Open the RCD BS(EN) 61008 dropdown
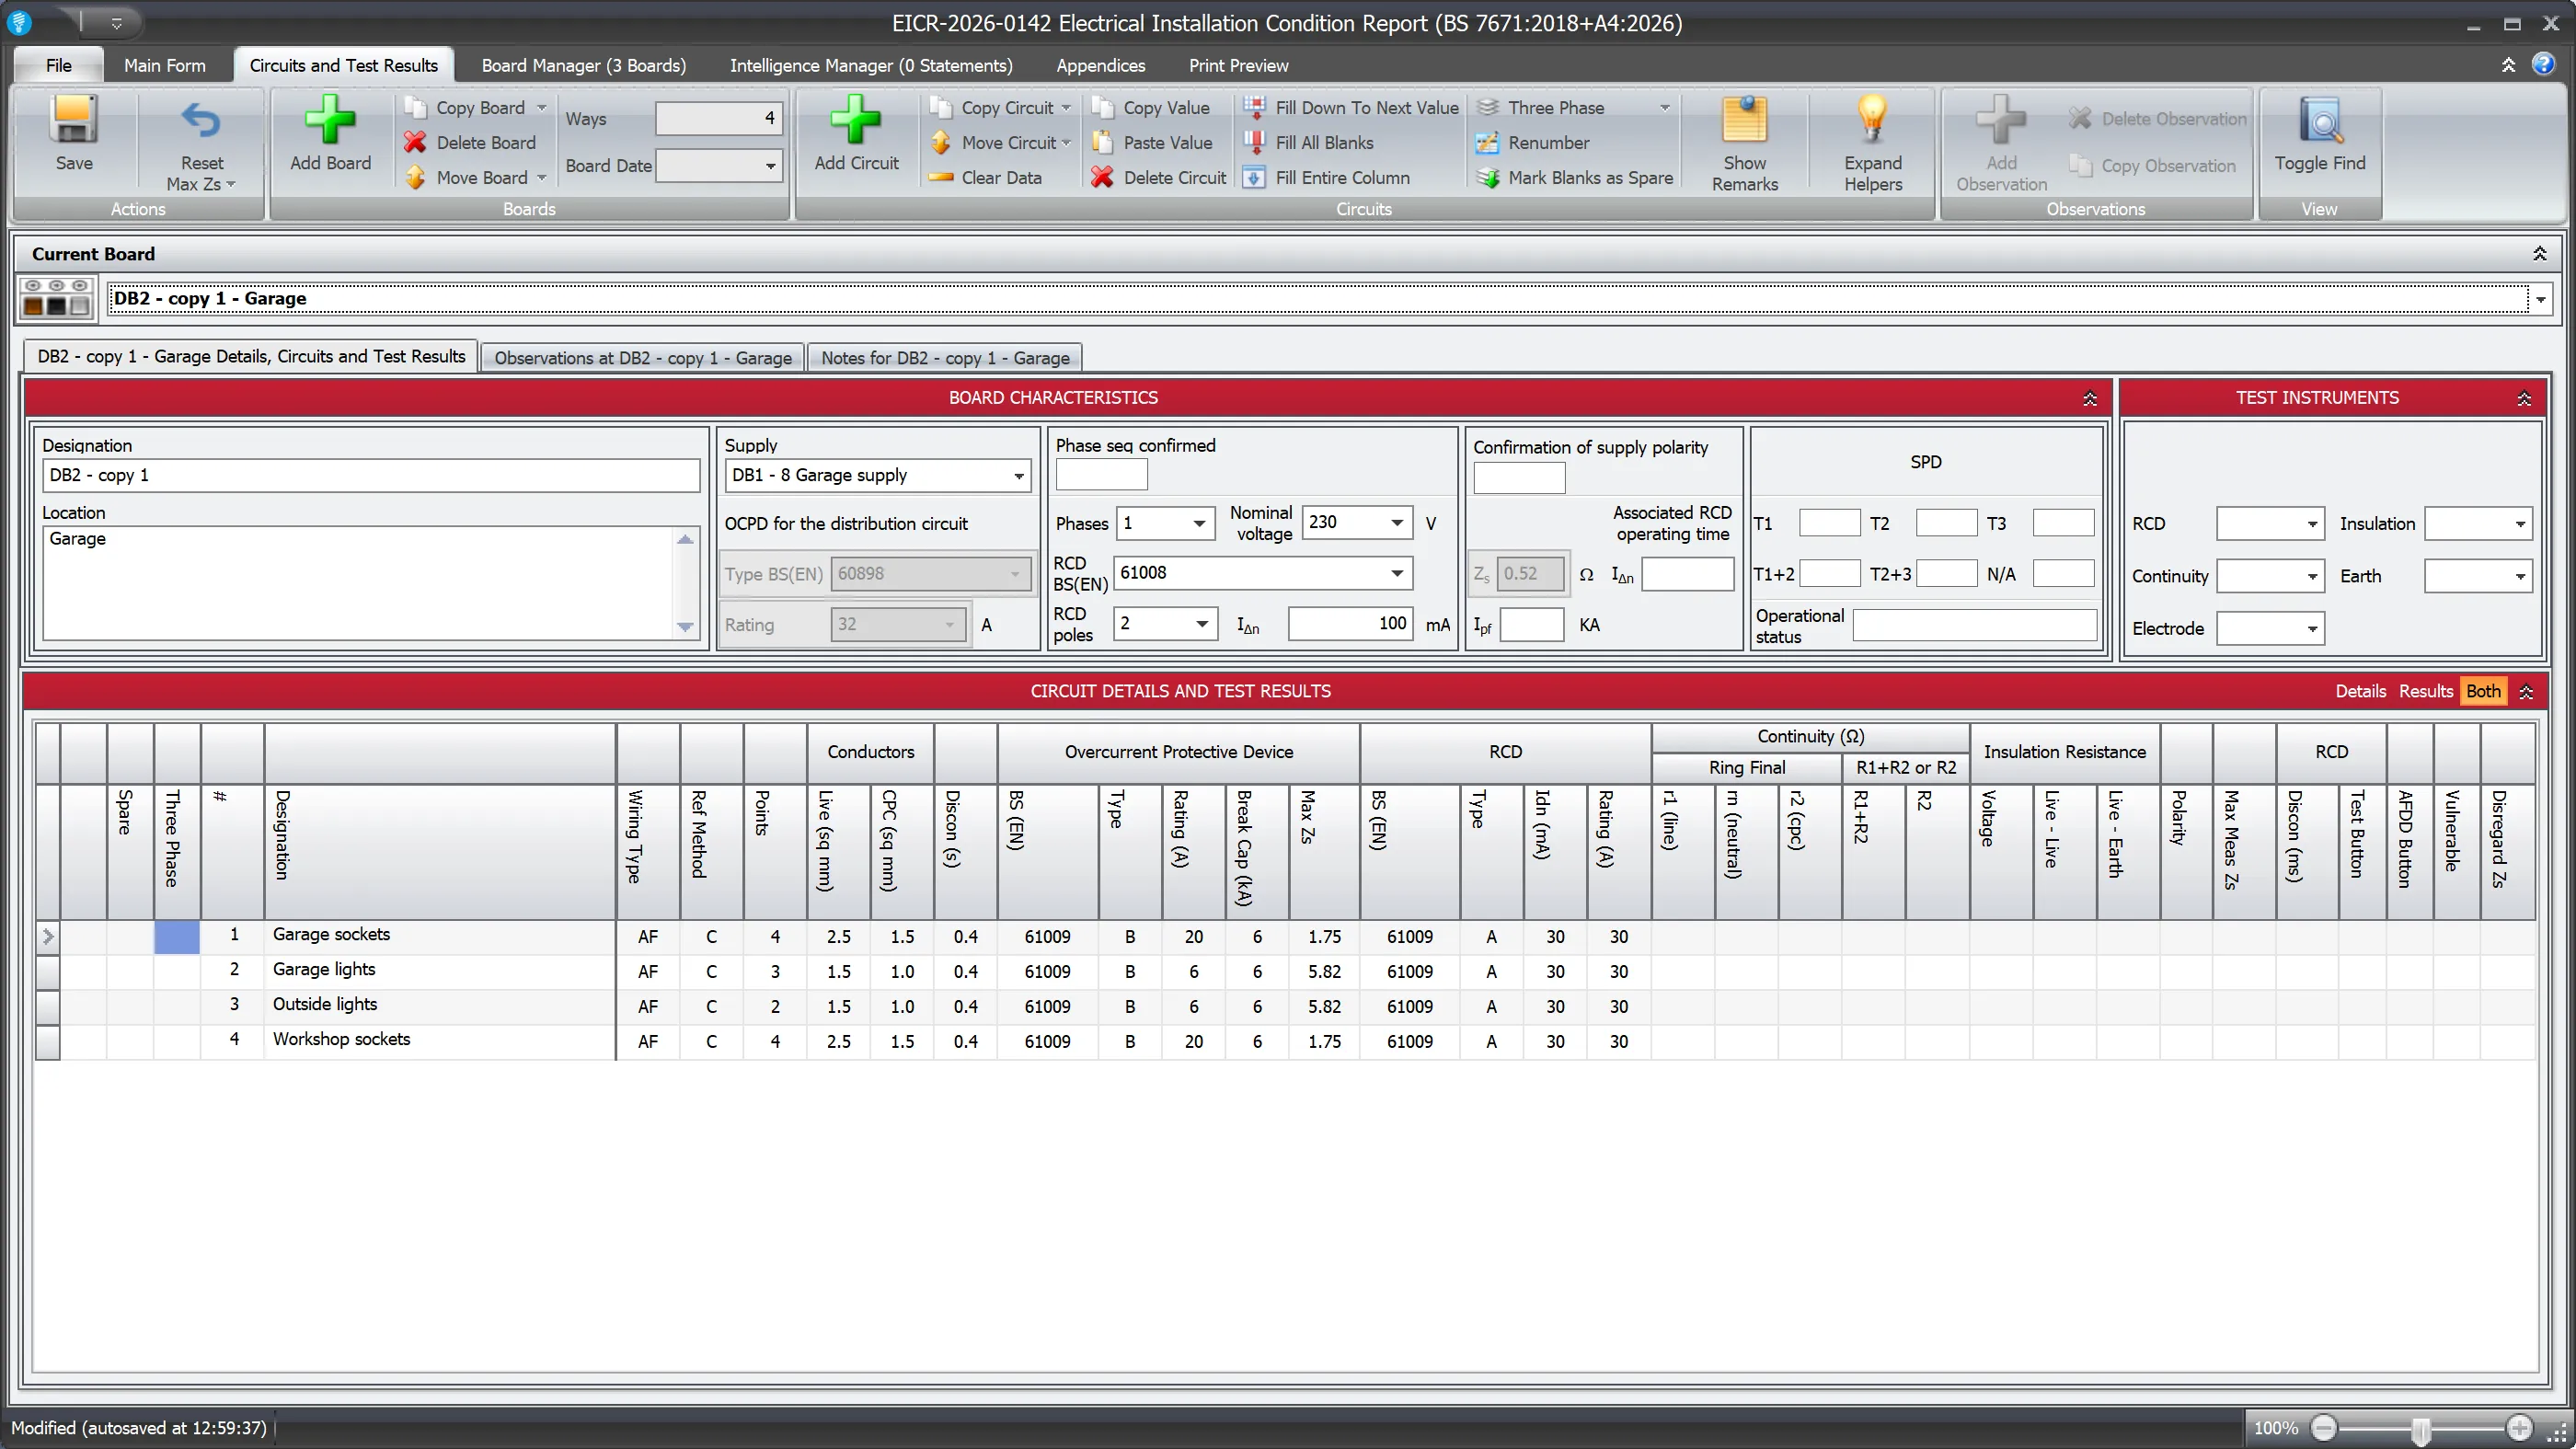 point(1396,572)
